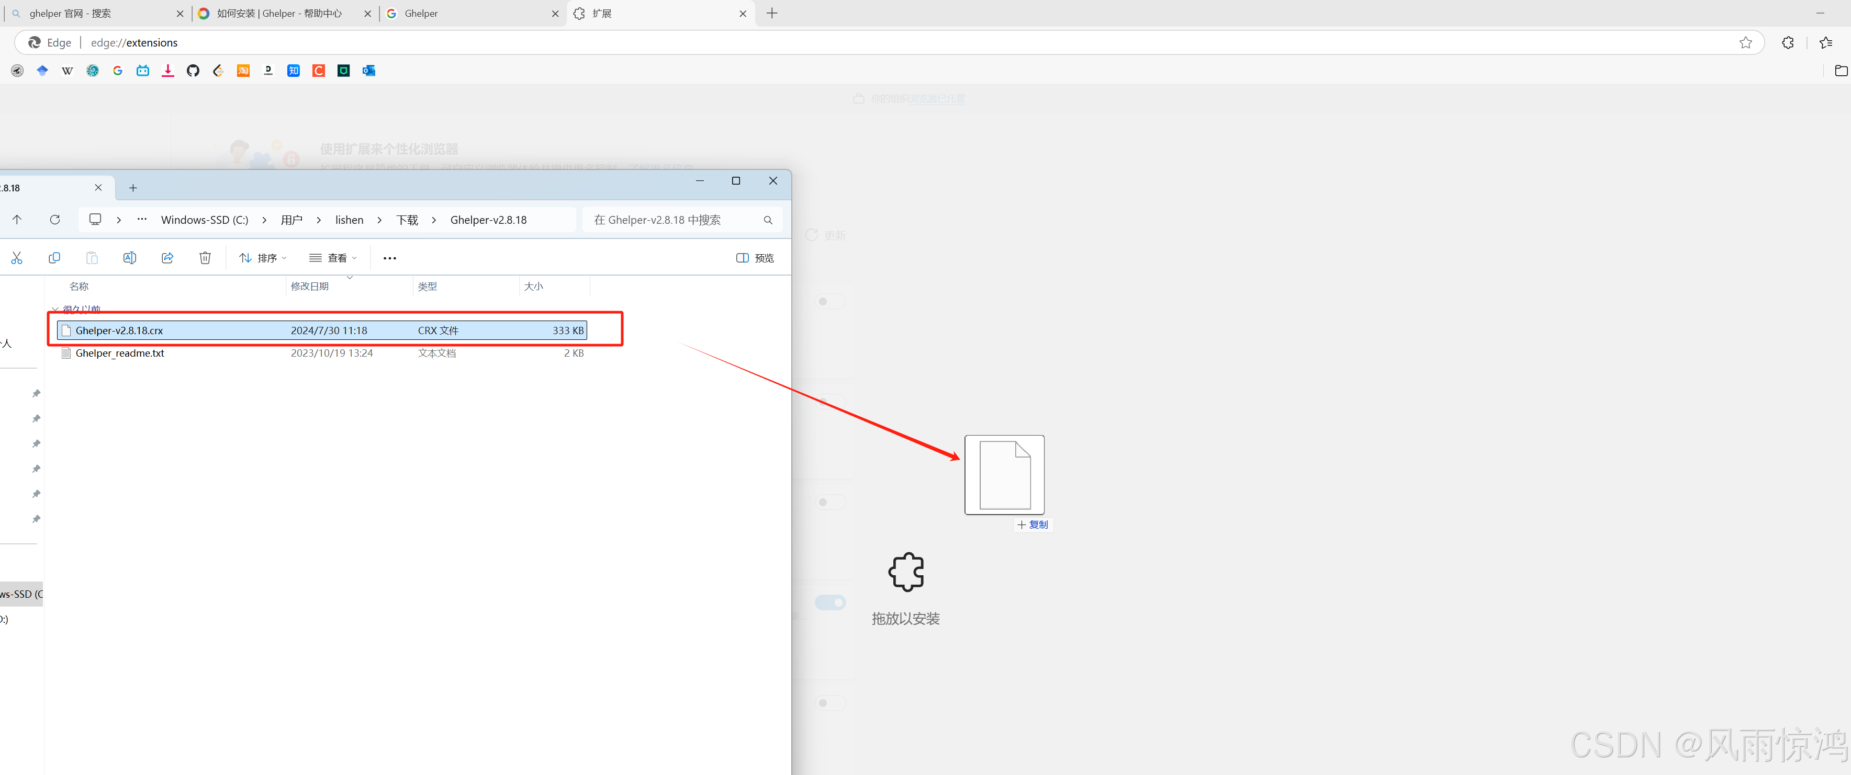Viewport: 1851px width, 775px height.
Task: Click the Rename icon in Explorer toolbar
Action: coord(129,258)
